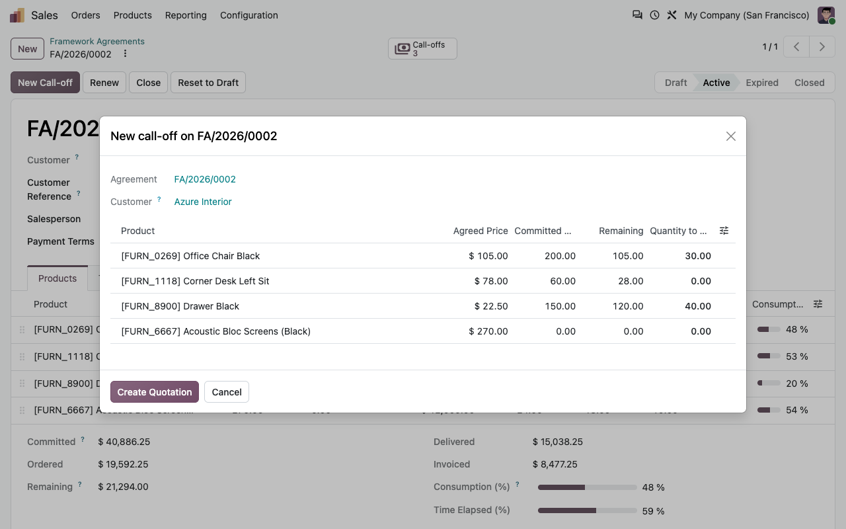Image resolution: width=846 pixels, height=529 pixels.
Task: Close the New call-off dialog
Action: [731, 136]
